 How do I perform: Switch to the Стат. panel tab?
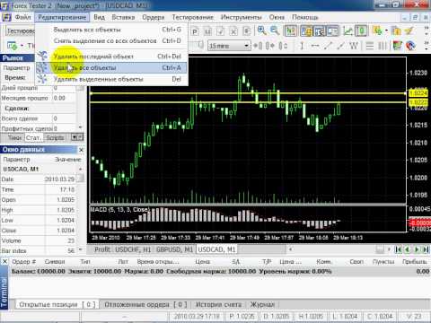33,137
